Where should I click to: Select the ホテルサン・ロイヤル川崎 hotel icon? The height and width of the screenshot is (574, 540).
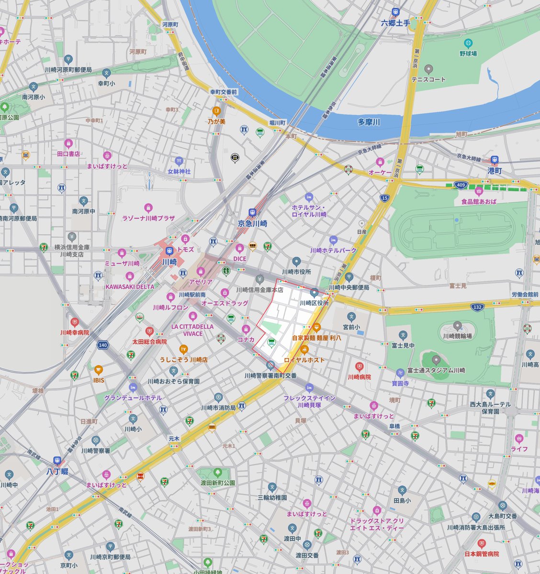pos(309,197)
